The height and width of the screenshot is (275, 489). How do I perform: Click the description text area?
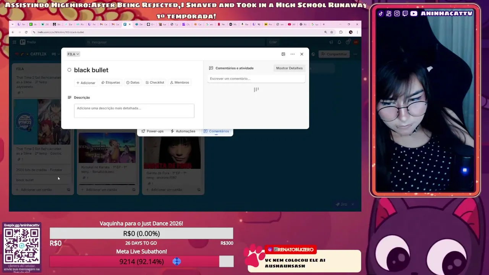134,110
